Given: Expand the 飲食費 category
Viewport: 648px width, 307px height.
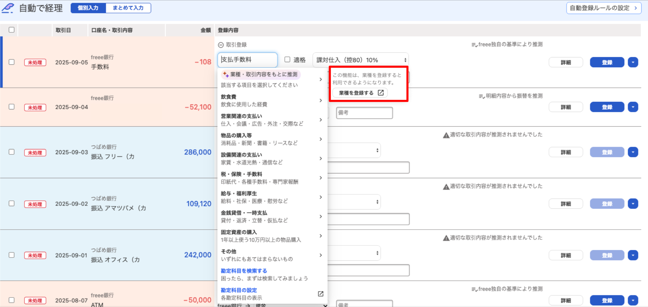Looking at the screenshot, I should (x=272, y=101).
